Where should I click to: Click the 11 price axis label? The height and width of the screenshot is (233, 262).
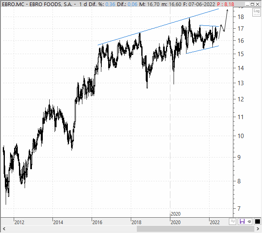click(241, 117)
